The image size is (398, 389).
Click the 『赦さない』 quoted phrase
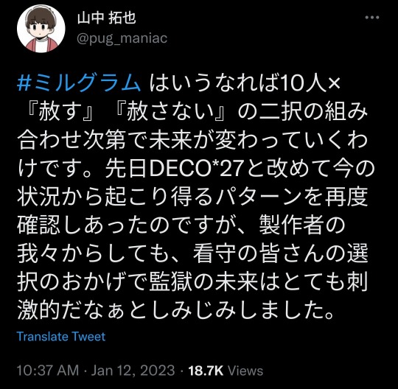[169, 111]
